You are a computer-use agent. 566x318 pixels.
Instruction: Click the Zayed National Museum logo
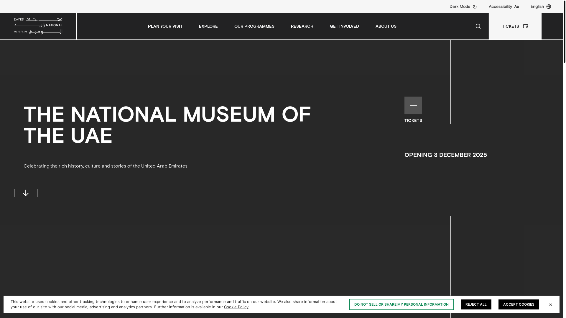tap(38, 26)
